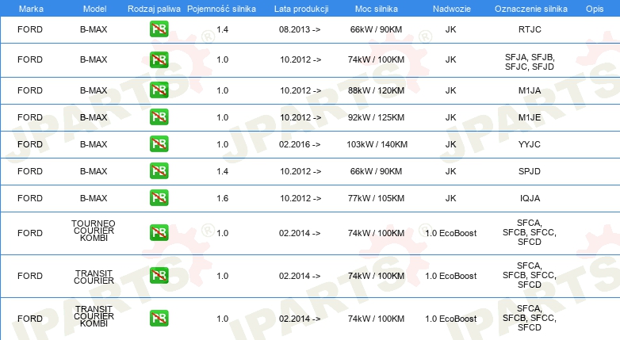Select 66kW / 90KM in the SPJD row

(x=376, y=171)
